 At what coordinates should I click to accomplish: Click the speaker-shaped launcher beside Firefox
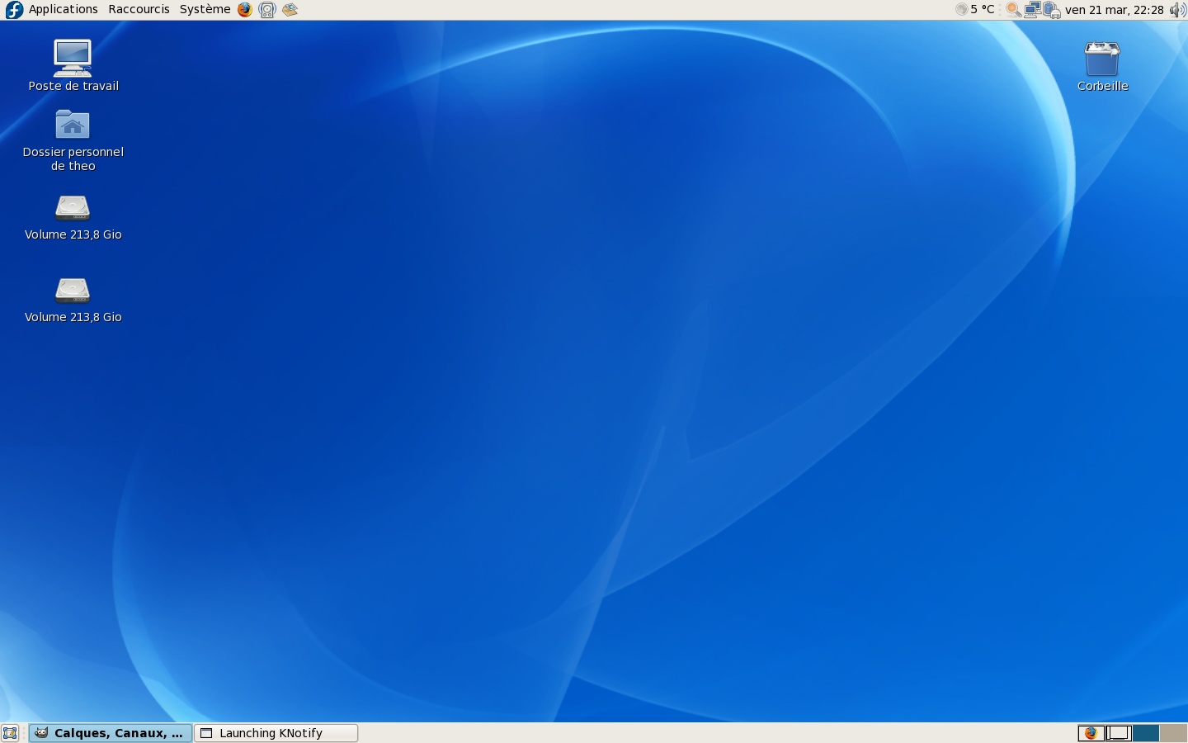[267, 10]
